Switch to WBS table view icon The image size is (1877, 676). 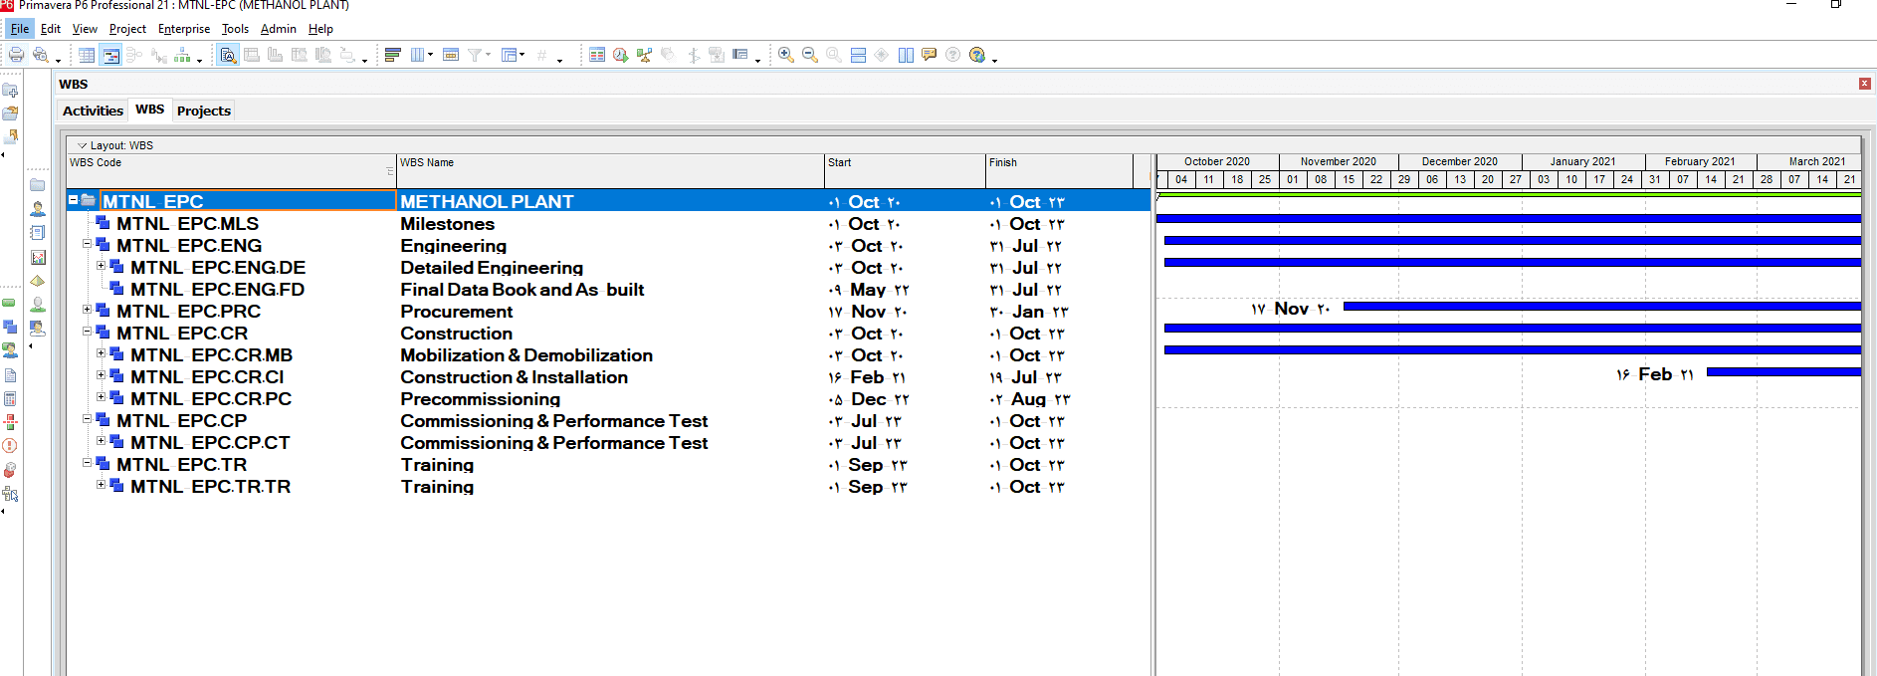(x=88, y=55)
